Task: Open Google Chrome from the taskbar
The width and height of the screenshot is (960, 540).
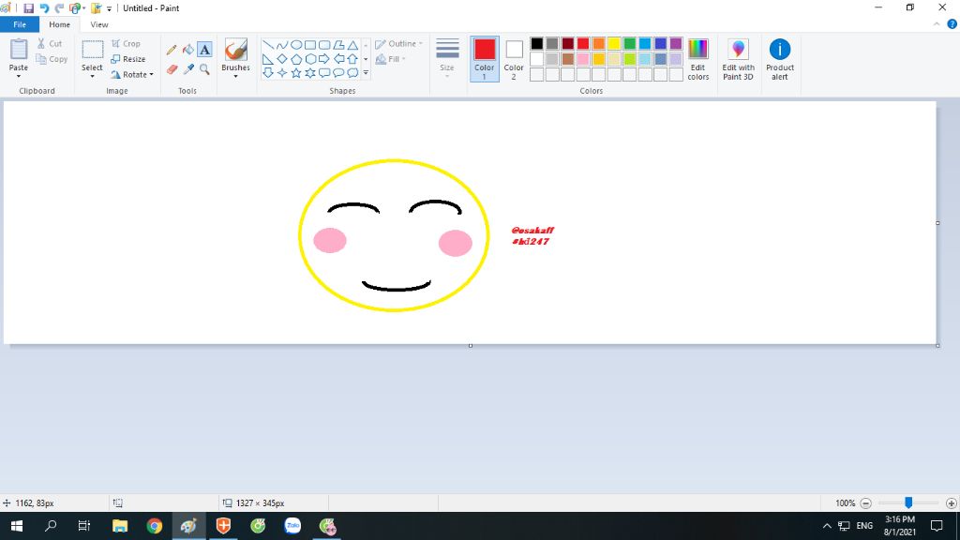Action: tap(155, 526)
